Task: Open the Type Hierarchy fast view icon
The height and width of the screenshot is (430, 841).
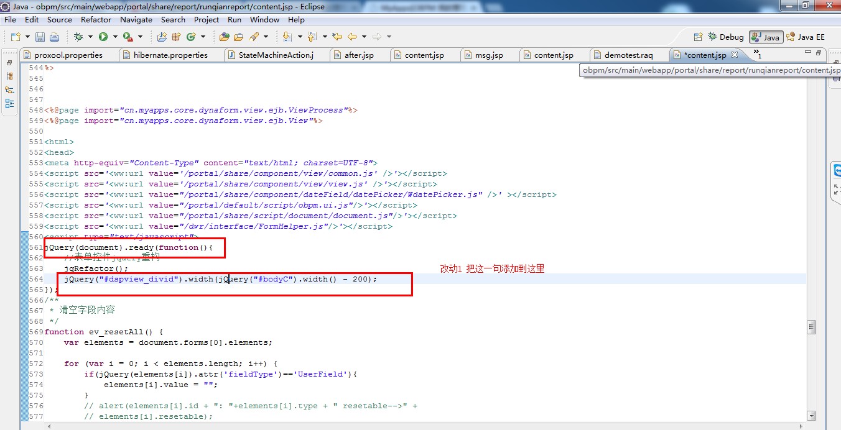Action: click(x=9, y=89)
